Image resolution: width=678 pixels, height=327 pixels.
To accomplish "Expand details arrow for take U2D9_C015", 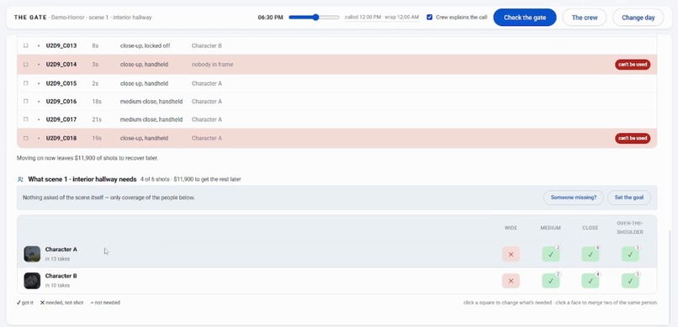I will pyautogui.click(x=38, y=84).
